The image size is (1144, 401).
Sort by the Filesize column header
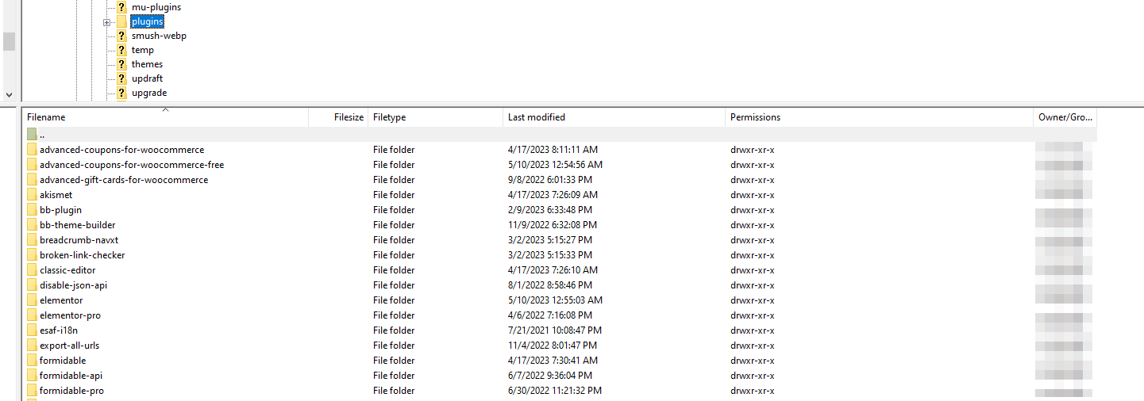click(338, 117)
